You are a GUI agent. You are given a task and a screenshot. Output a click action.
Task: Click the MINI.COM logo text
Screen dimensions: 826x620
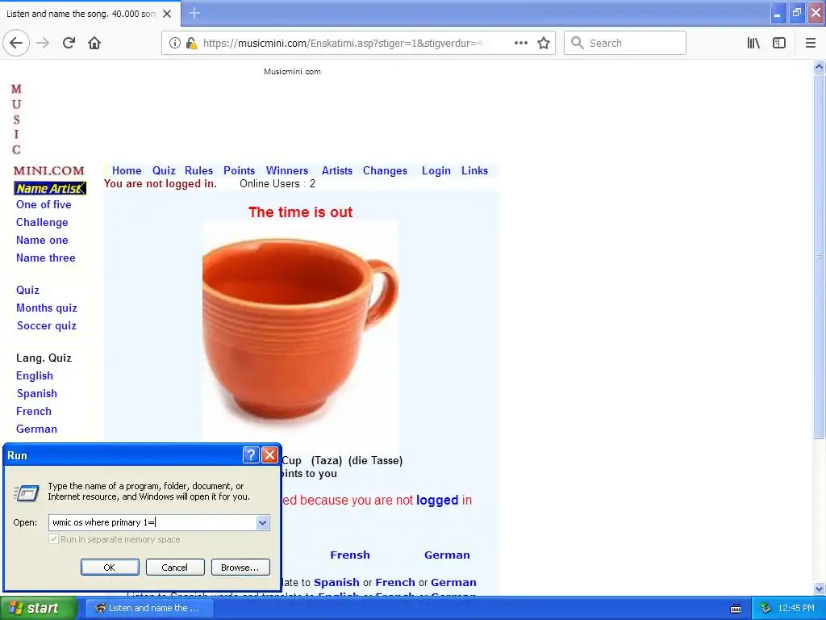click(x=49, y=171)
